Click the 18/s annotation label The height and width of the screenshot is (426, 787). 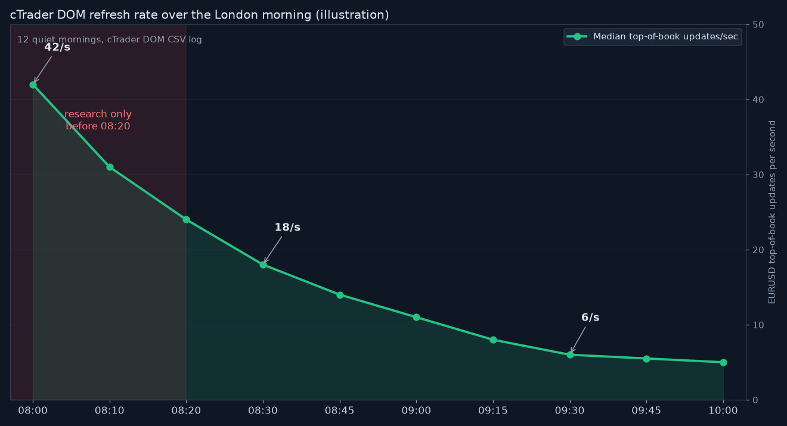click(x=287, y=228)
